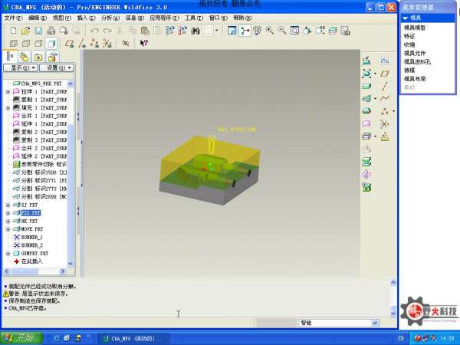Expand the XJ.PRT tree node

[x=8, y=205]
